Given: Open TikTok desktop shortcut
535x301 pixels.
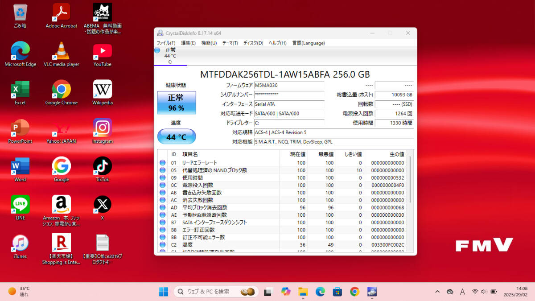Looking at the screenshot, I should point(103,169).
